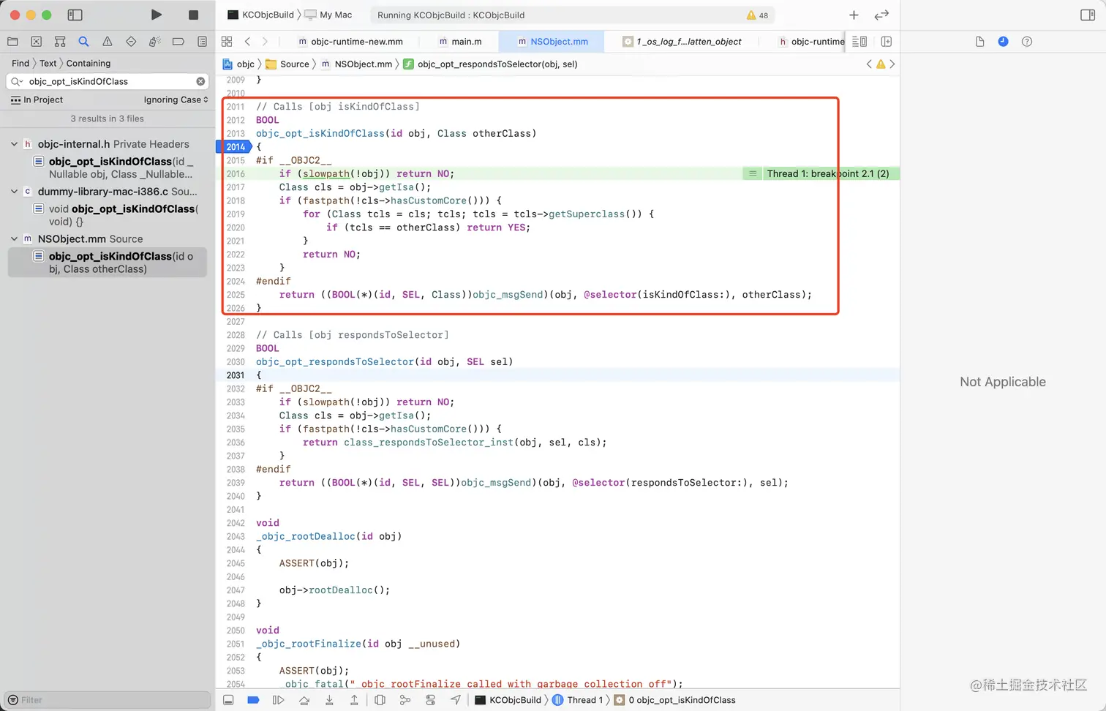Click Step Into in debug bar
The height and width of the screenshot is (711, 1106).
[329, 700]
